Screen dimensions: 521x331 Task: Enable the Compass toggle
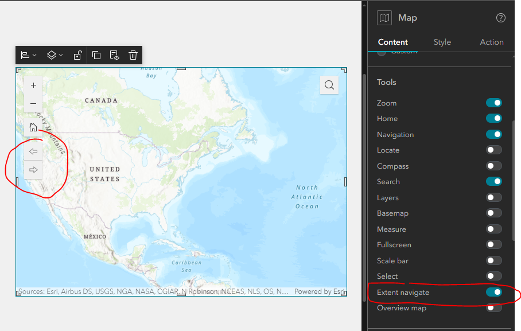point(494,166)
